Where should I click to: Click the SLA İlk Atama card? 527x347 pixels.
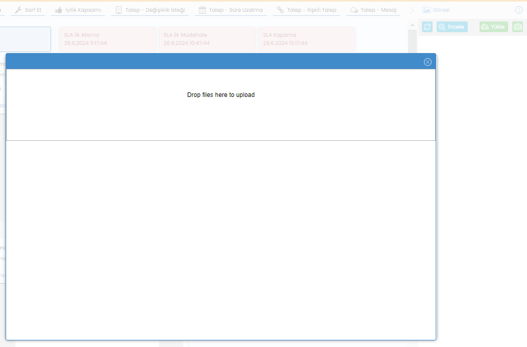[x=108, y=39]
